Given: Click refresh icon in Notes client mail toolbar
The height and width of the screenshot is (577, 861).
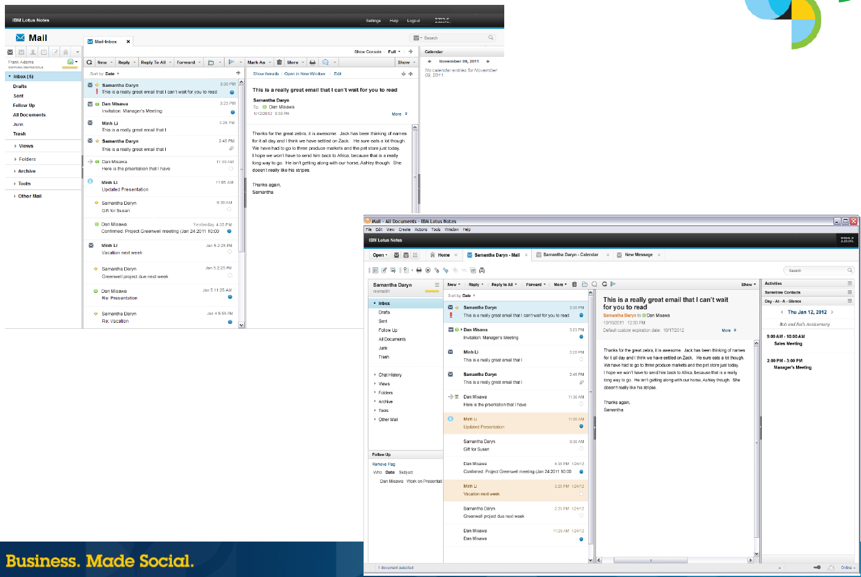Looking at the screenshot, I should [604, 284].
